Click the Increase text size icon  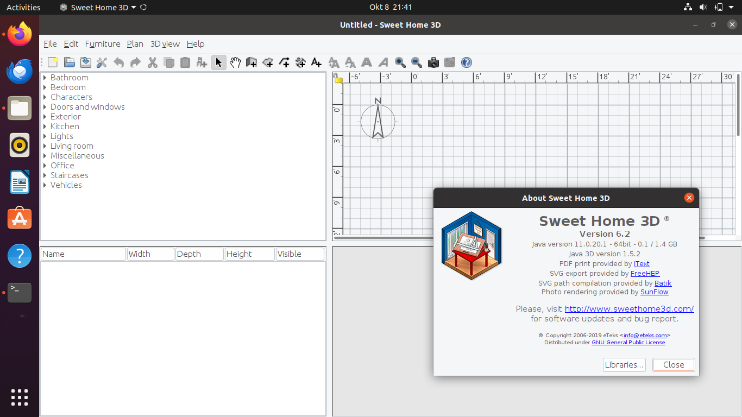[334, 62]
